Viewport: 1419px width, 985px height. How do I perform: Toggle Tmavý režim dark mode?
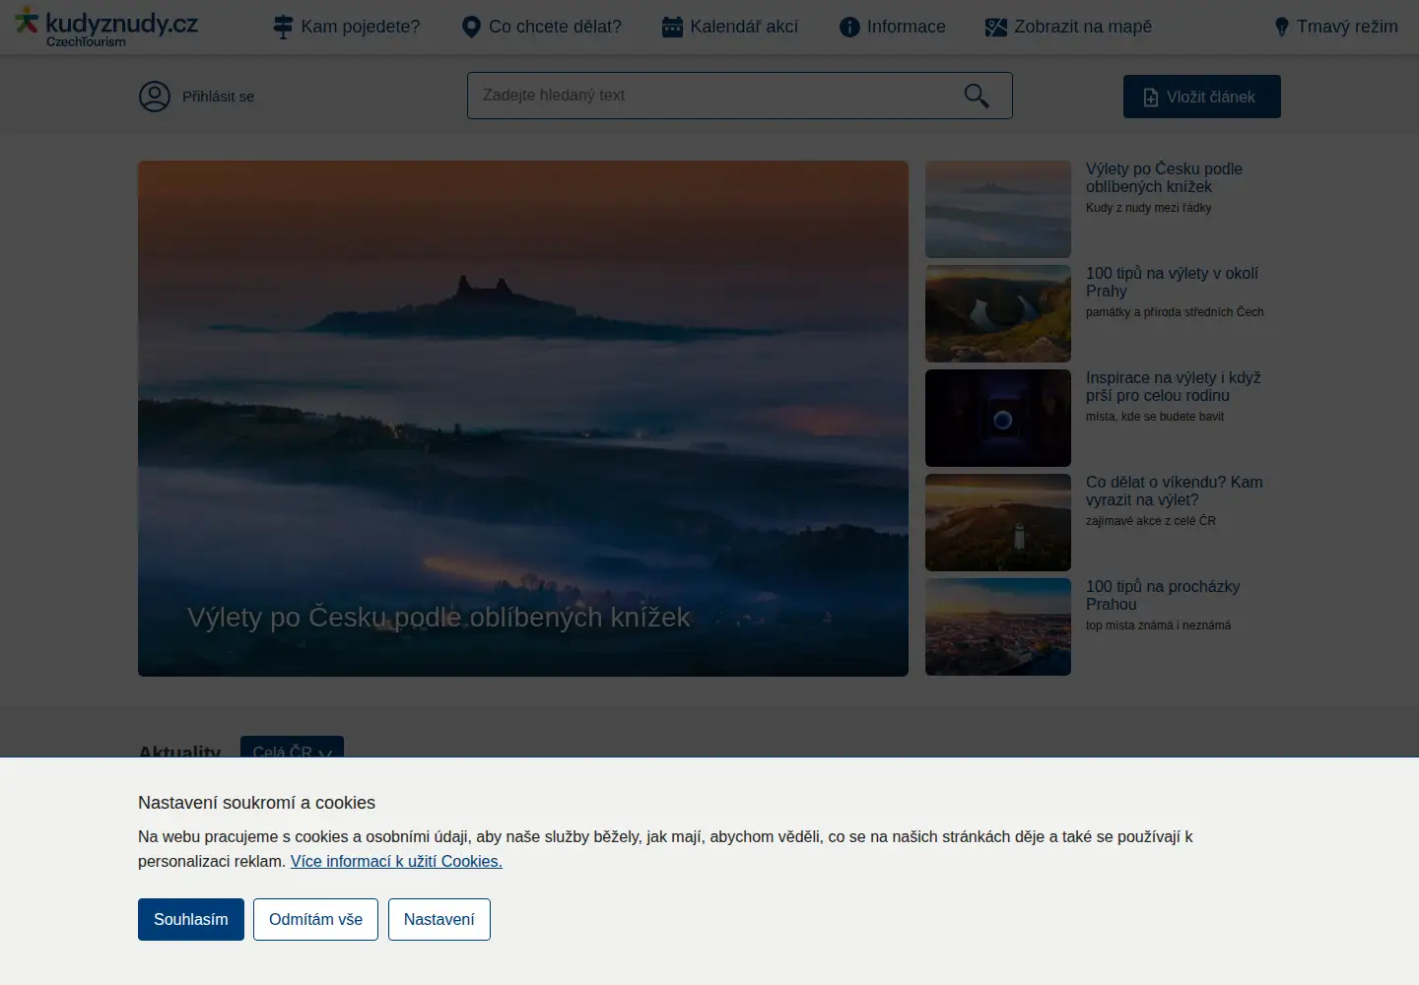point(1336,27)
